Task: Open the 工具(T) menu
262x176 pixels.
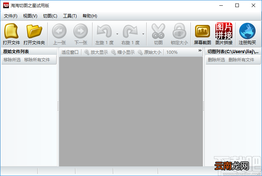Action: tap(70, 16)
